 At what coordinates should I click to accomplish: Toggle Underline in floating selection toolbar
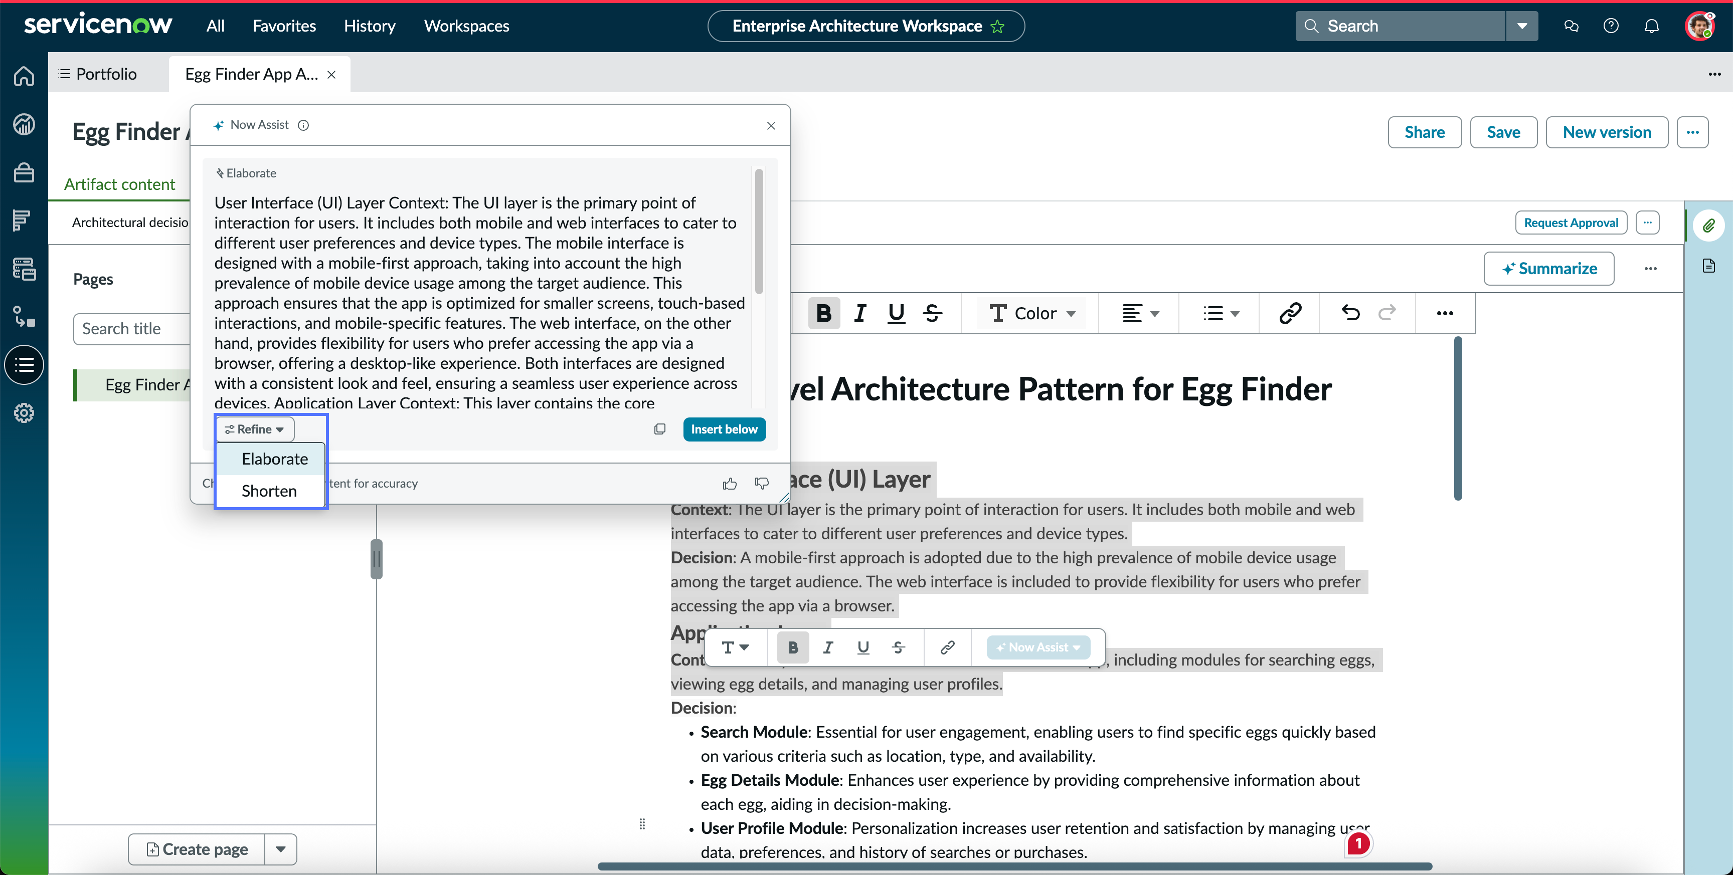coord(863,647)
